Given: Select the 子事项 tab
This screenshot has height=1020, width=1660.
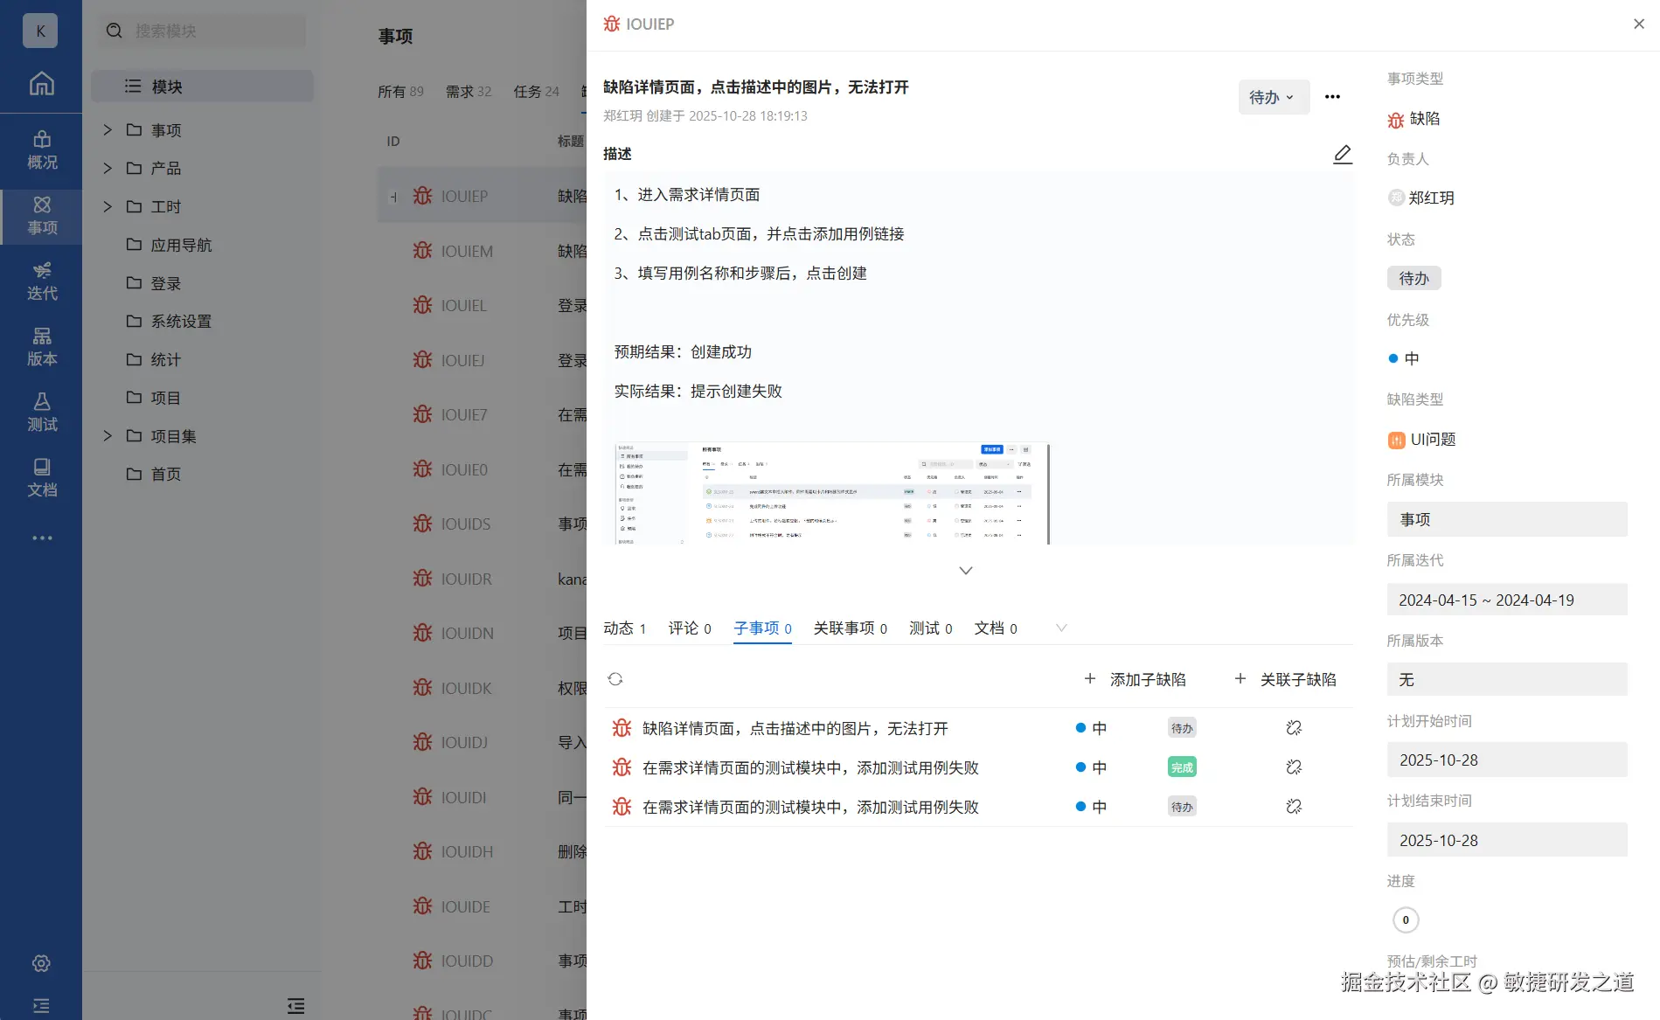Looking at the screenshot, I should click(x=762, y=628).
